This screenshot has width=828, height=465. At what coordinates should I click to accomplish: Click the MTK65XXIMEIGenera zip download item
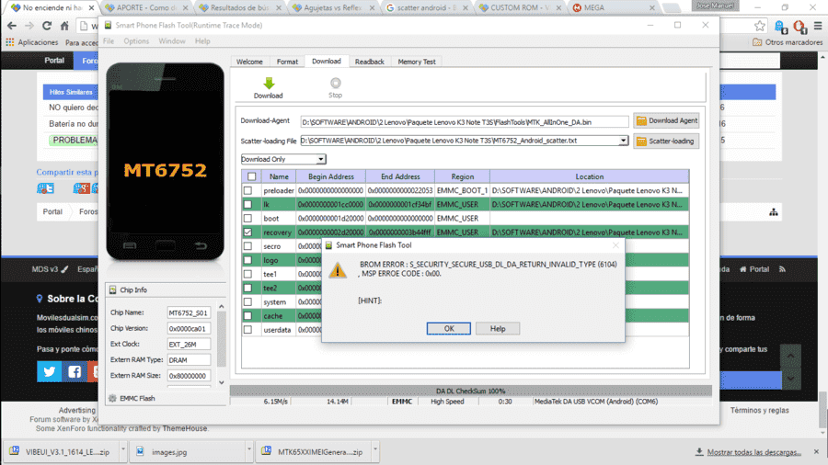pos(315,452)
